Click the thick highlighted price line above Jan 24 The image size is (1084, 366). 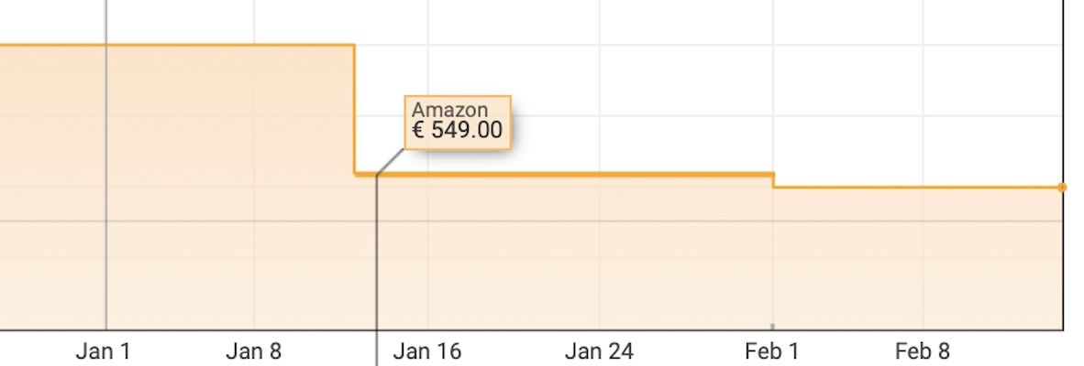(x=599, y=174)
